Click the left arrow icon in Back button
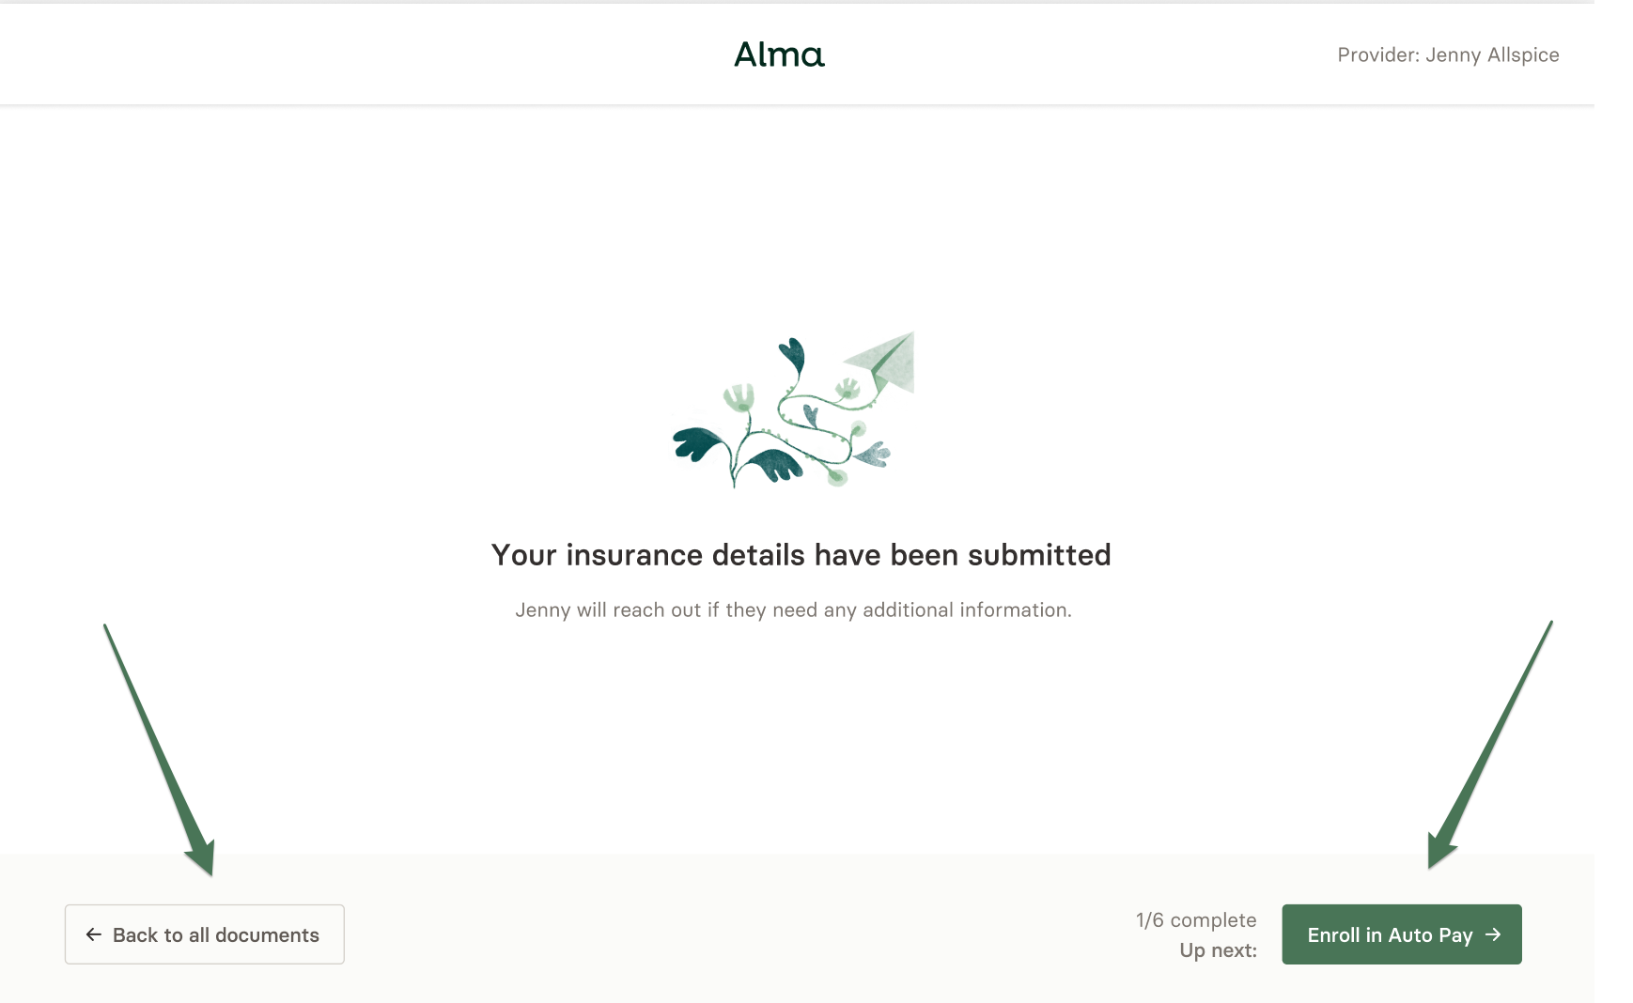Screen dimensions: 1633x1003 coord(94,934)
